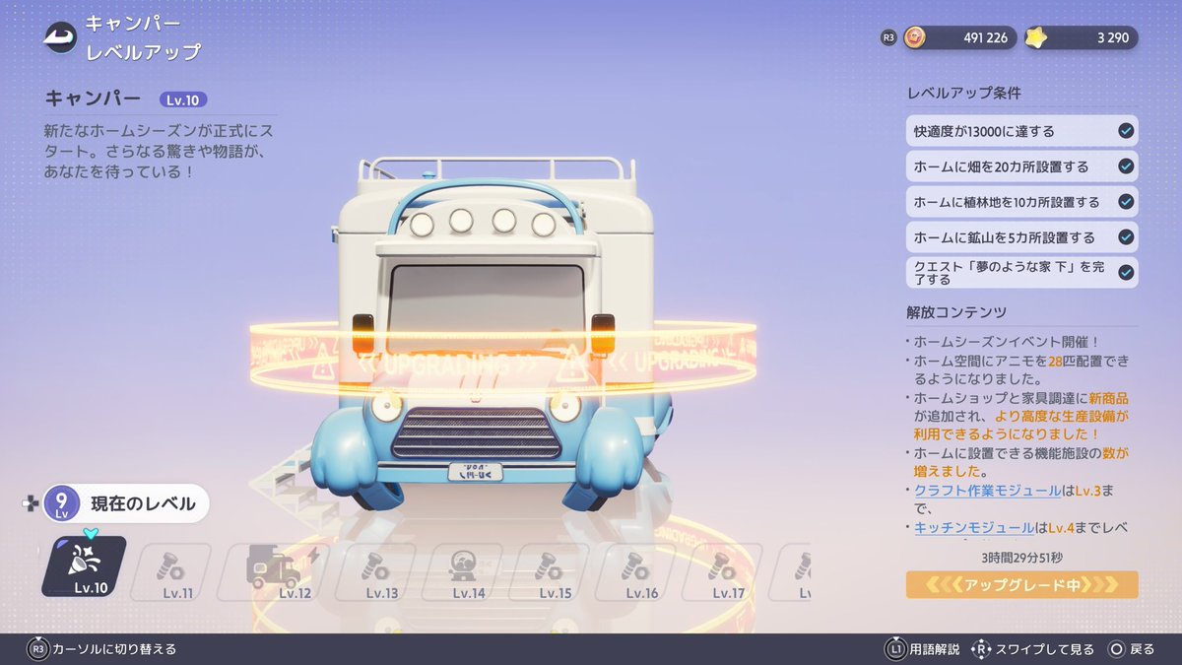Click the orange coin currency icon
The width and height of the screenshot is (1182, 665).
coord(915,37)
